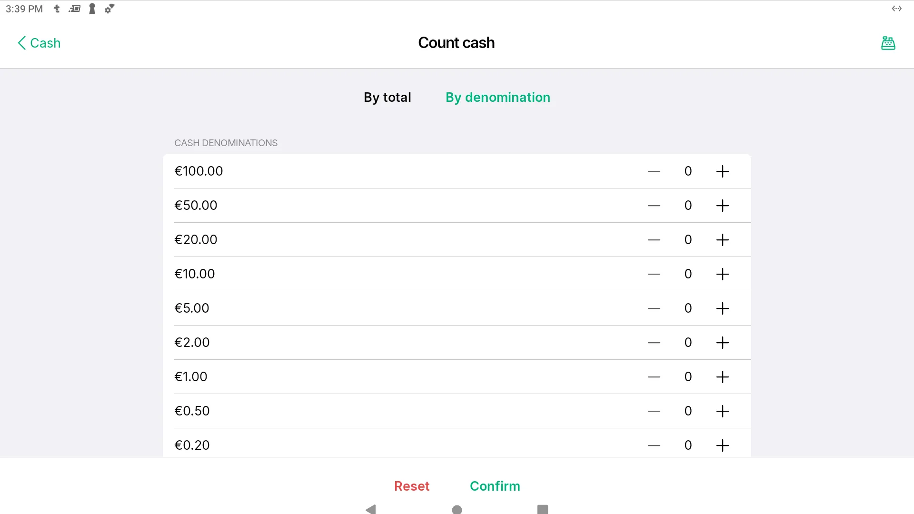Decrease the €50.00 count with minus
Screen dimensions: 914x514
tap(654, 206)
